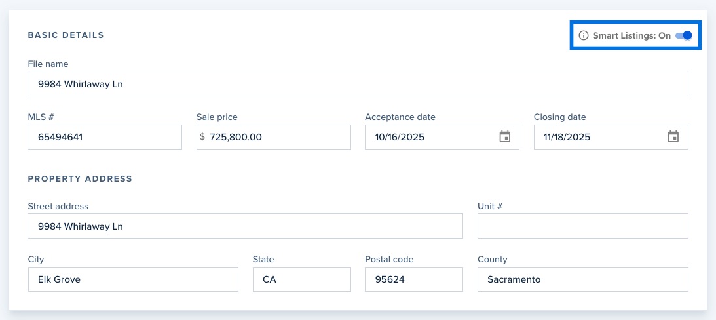Screen dimensions: 716x320
Task: Click the Property Address section heading
Action: 80,178
